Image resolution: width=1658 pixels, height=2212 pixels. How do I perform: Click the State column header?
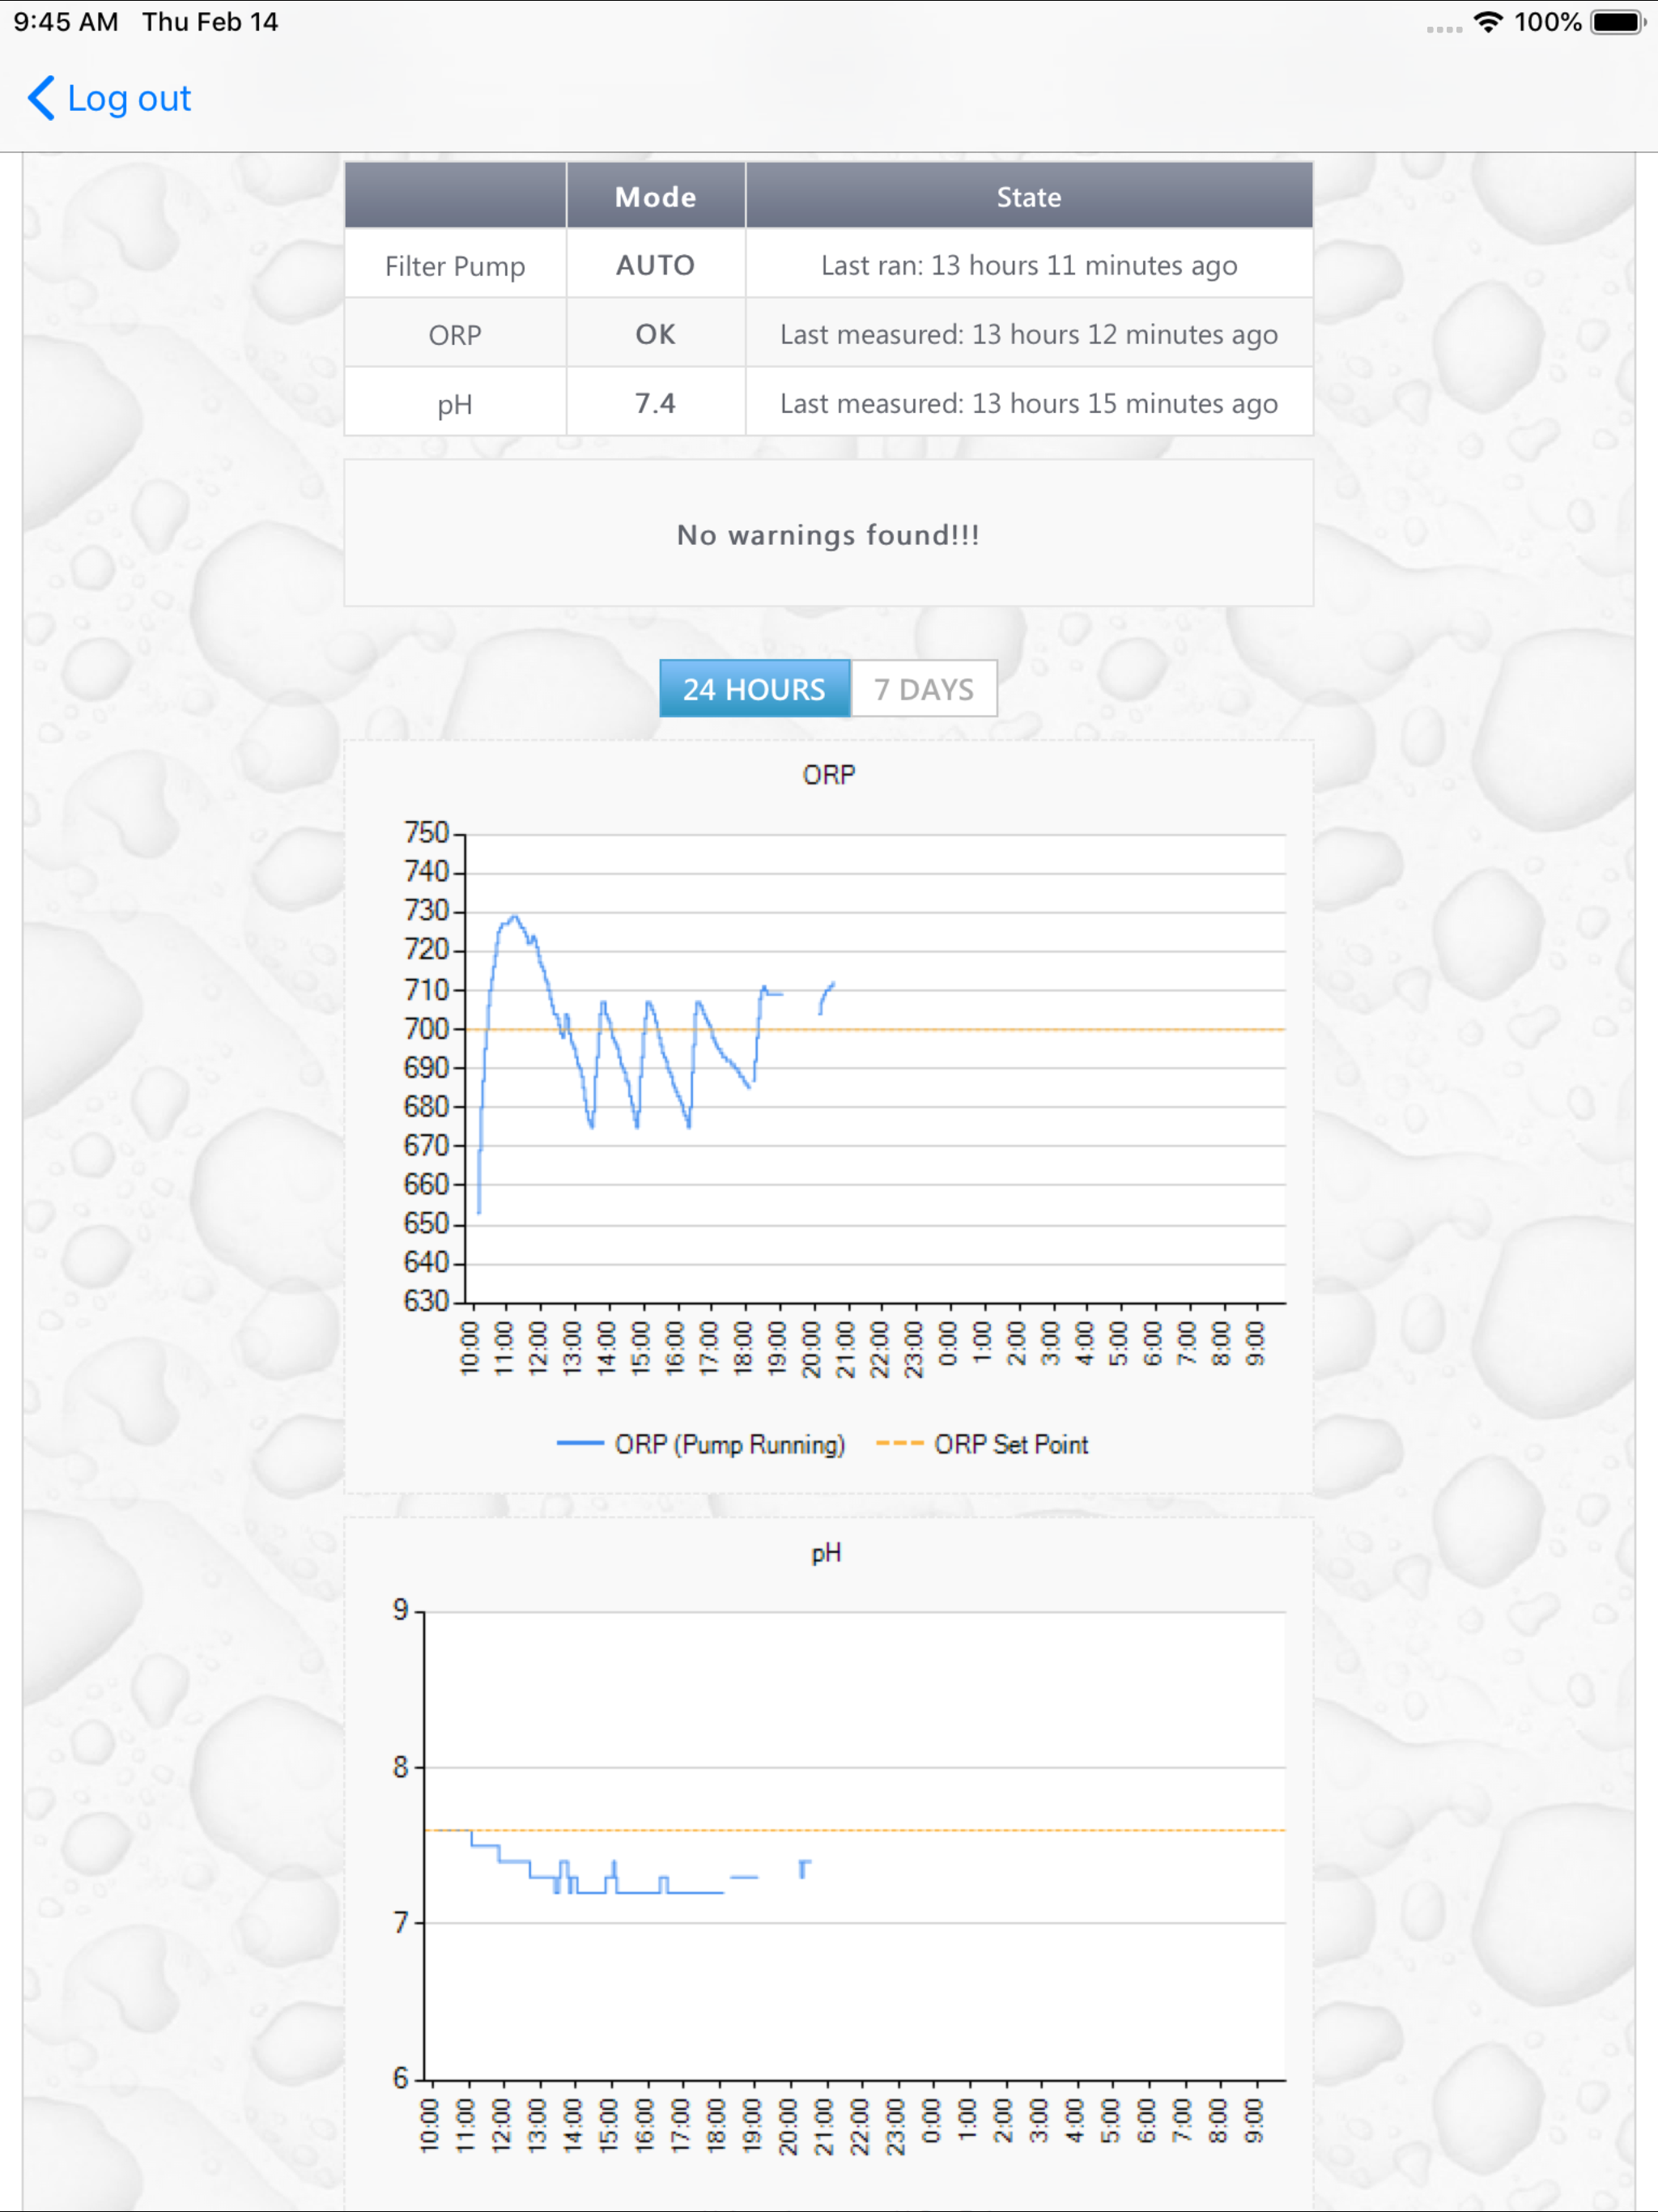click(1028, 197)
